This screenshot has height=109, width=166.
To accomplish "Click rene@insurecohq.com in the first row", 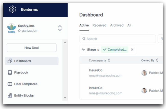I will 106,76.
